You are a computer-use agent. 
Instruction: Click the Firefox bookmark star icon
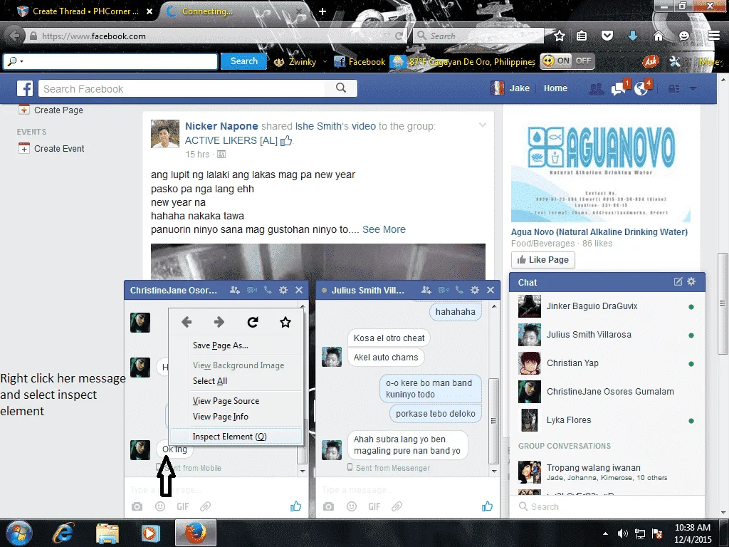click(x=560, y=36)
